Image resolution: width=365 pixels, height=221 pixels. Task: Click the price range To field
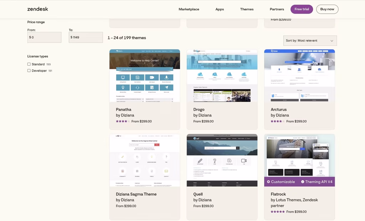[x=86, y=37]
